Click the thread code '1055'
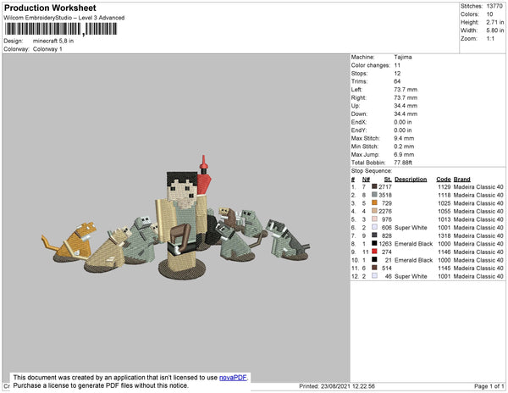 coord(444,211)
